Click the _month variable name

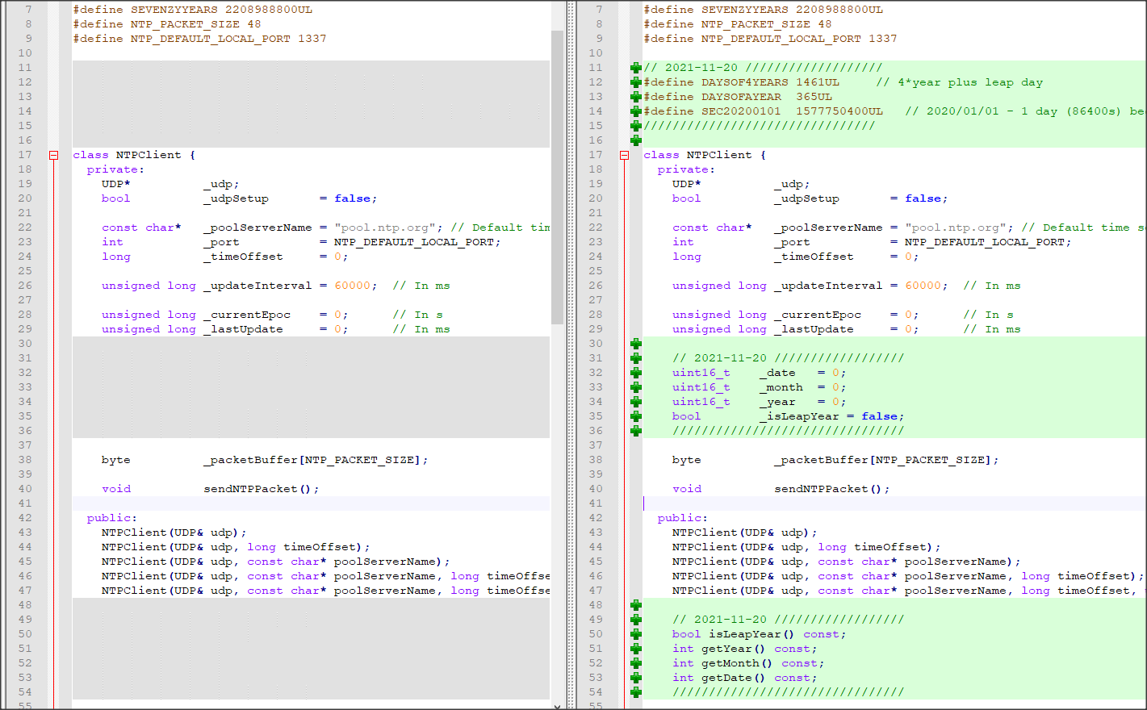tap(781, 387)
